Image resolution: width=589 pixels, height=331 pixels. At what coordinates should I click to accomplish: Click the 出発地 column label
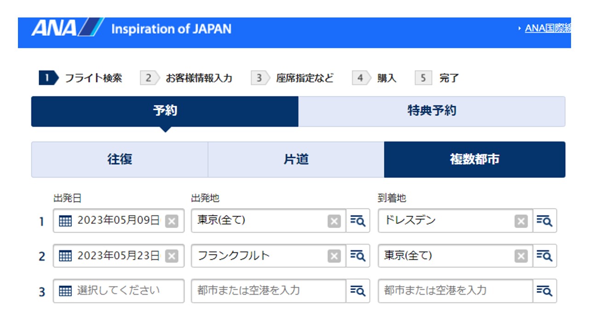205,198
